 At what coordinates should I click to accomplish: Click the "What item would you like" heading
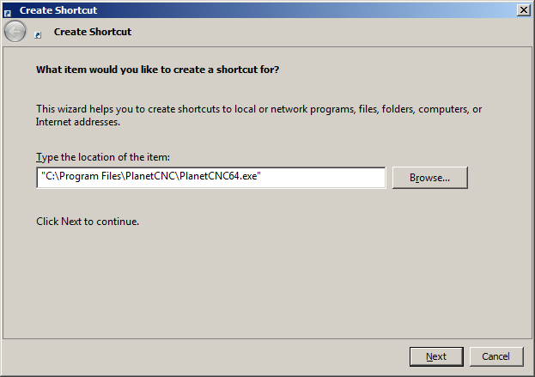(x=157, y=69)
